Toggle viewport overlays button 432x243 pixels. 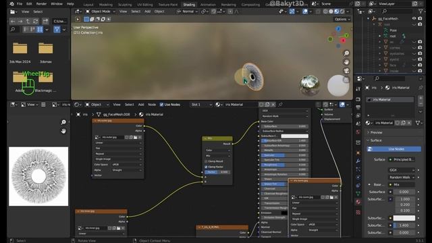pyautogui.click(x=305, y=11)
